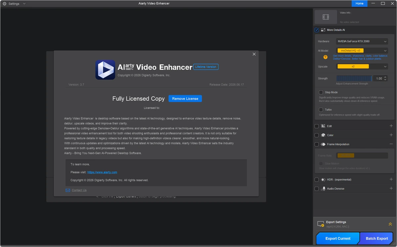Expand the HDR experimental section

point(391,179)
